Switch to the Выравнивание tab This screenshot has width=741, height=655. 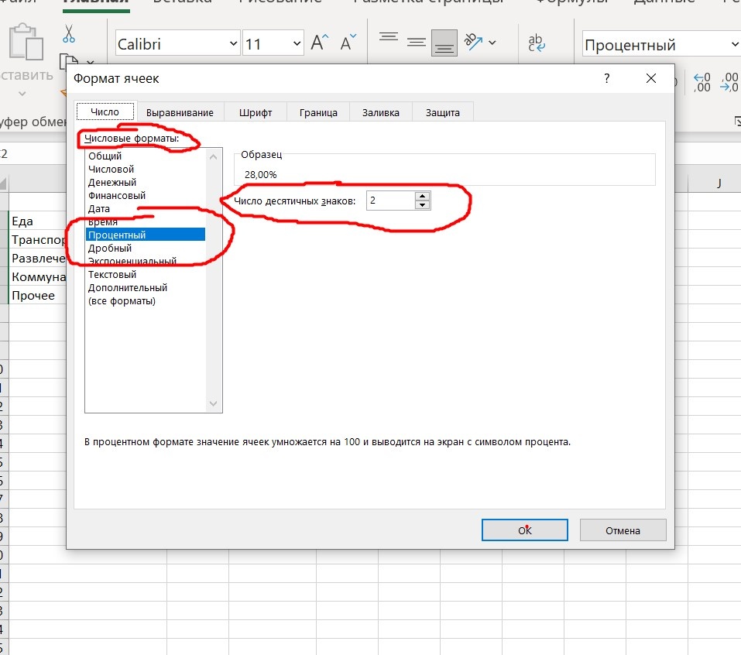(180, 112)
